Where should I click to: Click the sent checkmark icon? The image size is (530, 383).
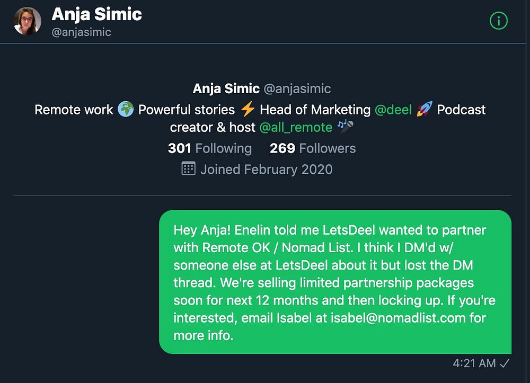click(505, 363)
